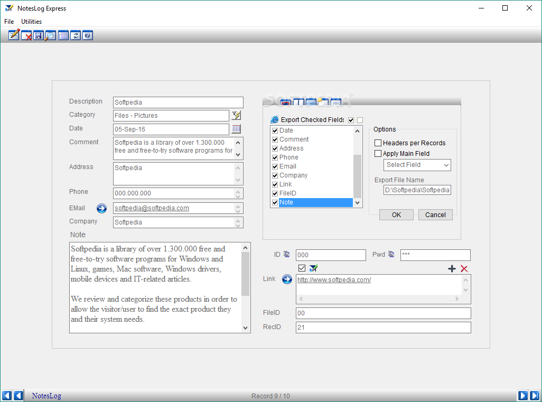542x402 pixels.
Task: Enable Headers per Records option
Action: pos(378,143)
